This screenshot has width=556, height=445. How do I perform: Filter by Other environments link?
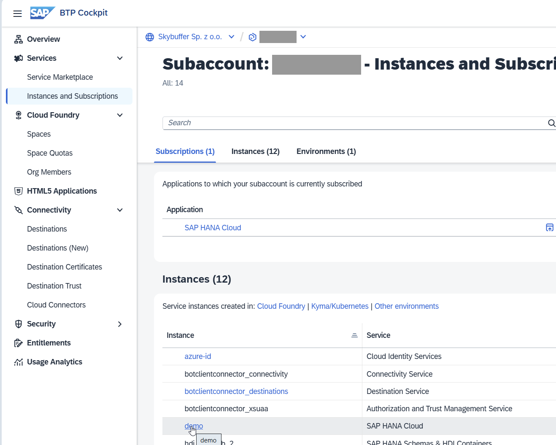407,306
